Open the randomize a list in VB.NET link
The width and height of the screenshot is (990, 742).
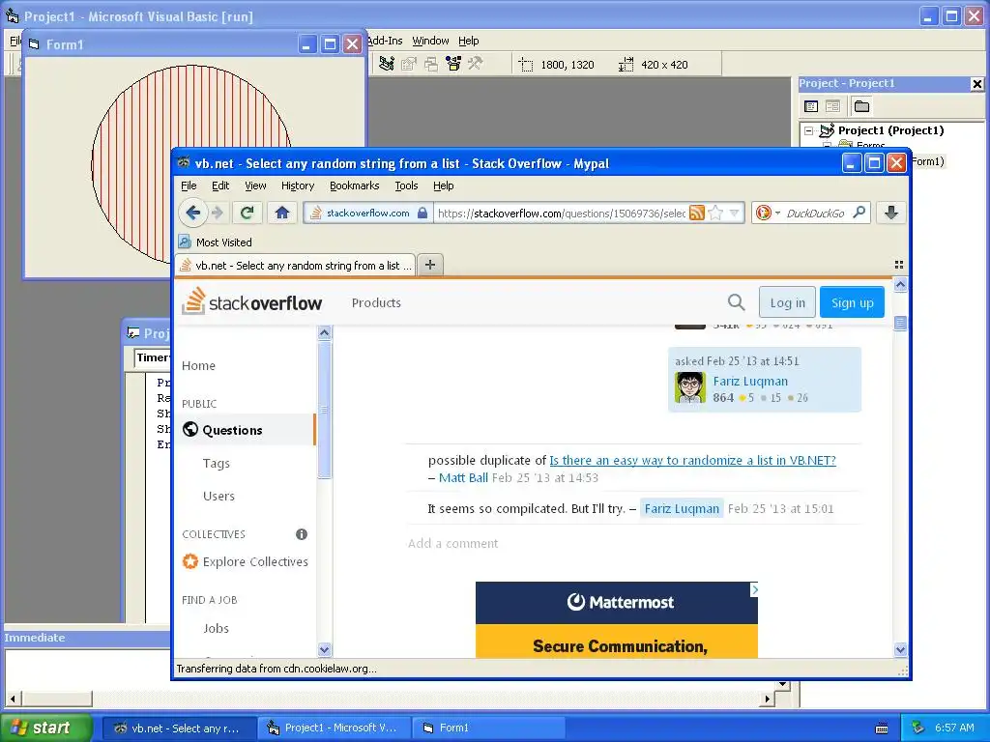(692, 460)
